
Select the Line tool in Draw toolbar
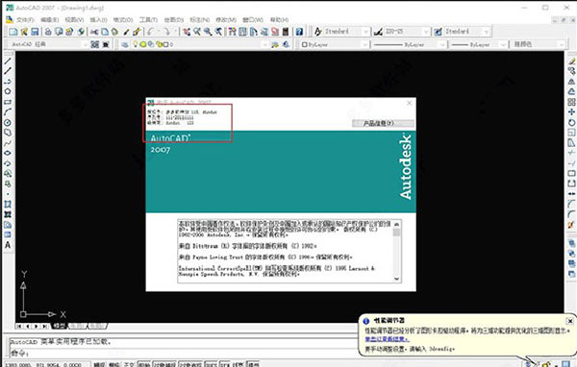click(x=8, y=61)
